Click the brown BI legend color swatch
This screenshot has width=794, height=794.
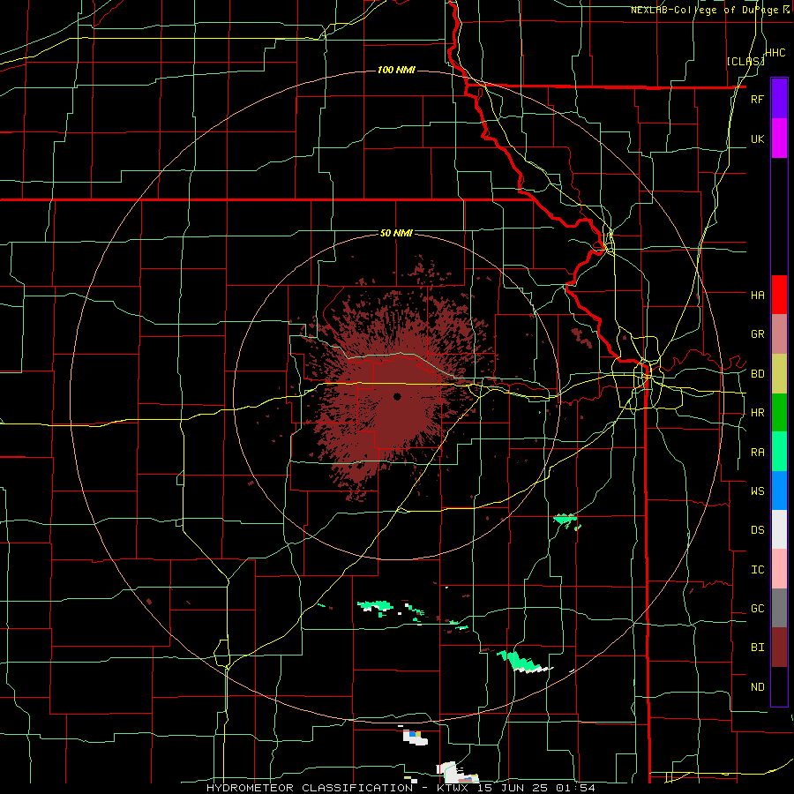pyautogui.click(x=779, y=648)
